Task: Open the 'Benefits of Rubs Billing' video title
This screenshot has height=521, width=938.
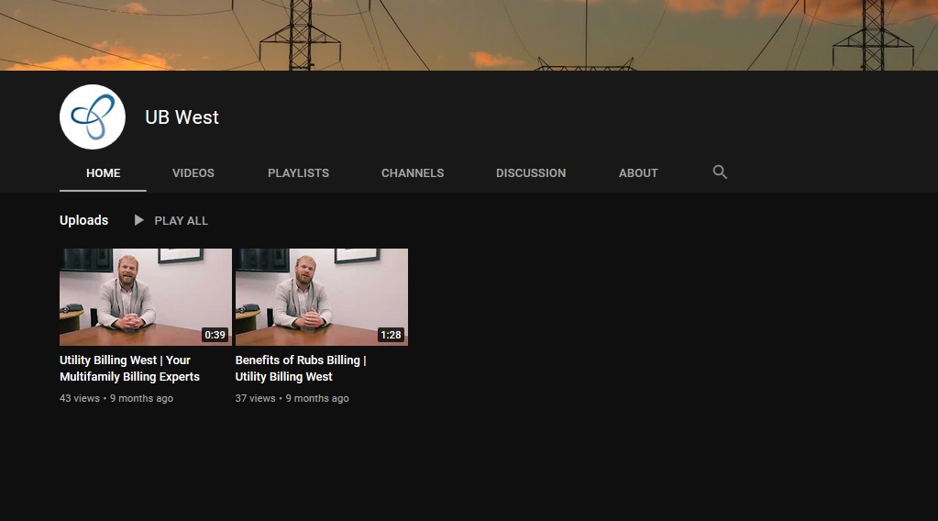Action: click(301, 369)
